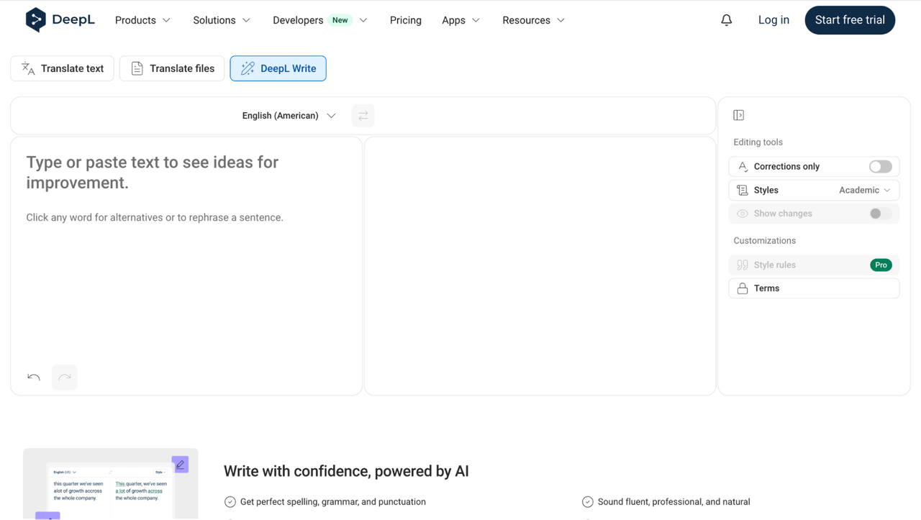Select the DeepL Write tab
The width and height of the screenshot is (921, 520).
[x=278, y=68]
